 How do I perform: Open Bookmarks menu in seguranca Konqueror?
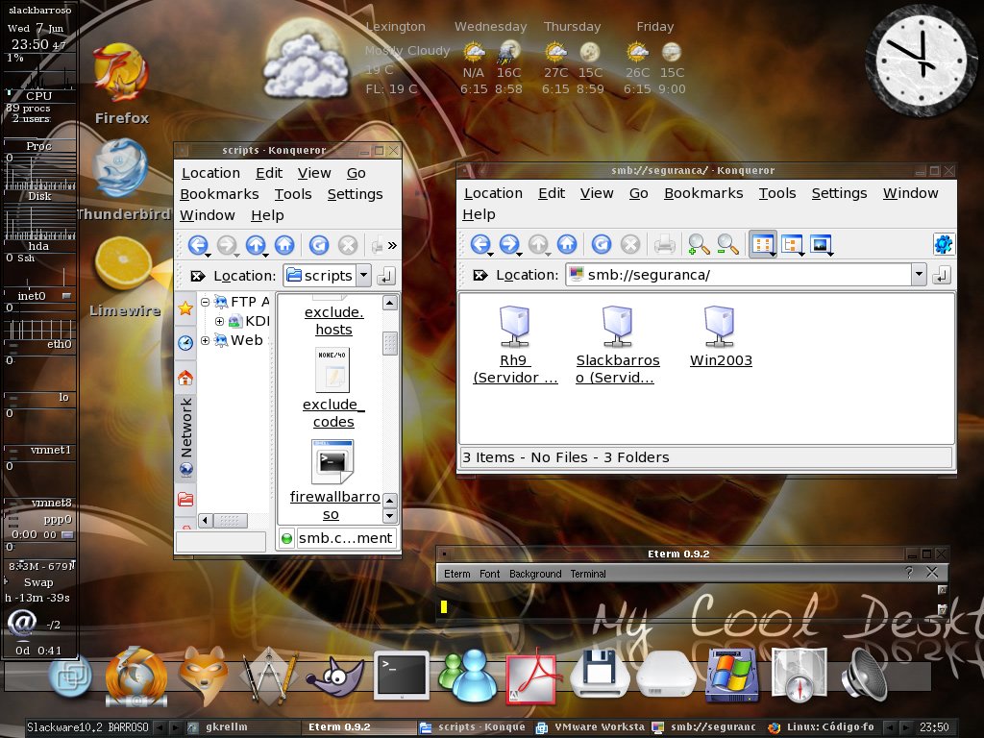703,193
